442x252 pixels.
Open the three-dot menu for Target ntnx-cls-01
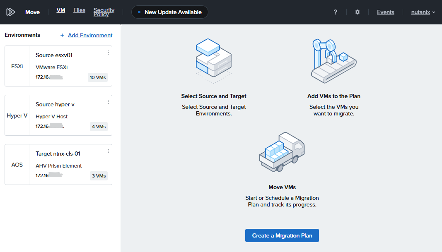tap(108, 151)
